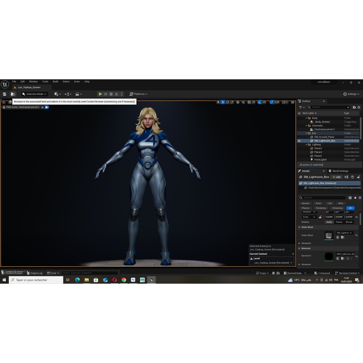The image size is (363, 363).
Task: Create new folder in Outliner
Action: coord(354,107)
